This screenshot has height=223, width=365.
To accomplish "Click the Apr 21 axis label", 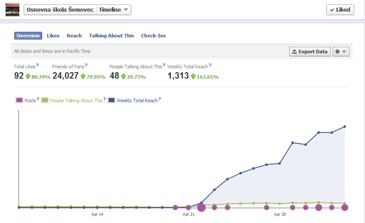I will [189, 214].
